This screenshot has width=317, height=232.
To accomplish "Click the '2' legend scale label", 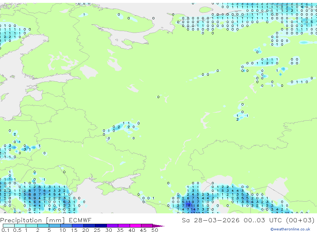I will (x=38, y=230).
